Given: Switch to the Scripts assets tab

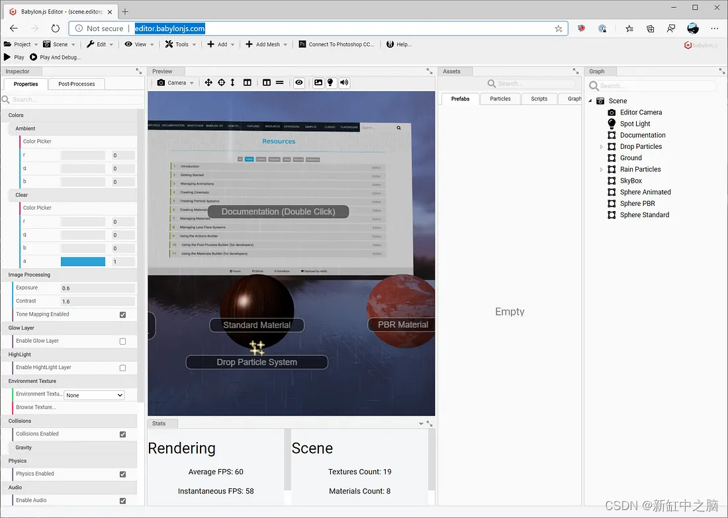Looking at the screenshot, I should click(539, 99).
